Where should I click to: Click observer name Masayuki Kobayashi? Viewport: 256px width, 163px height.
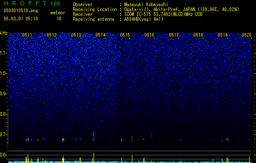click(x=146, y=4)
